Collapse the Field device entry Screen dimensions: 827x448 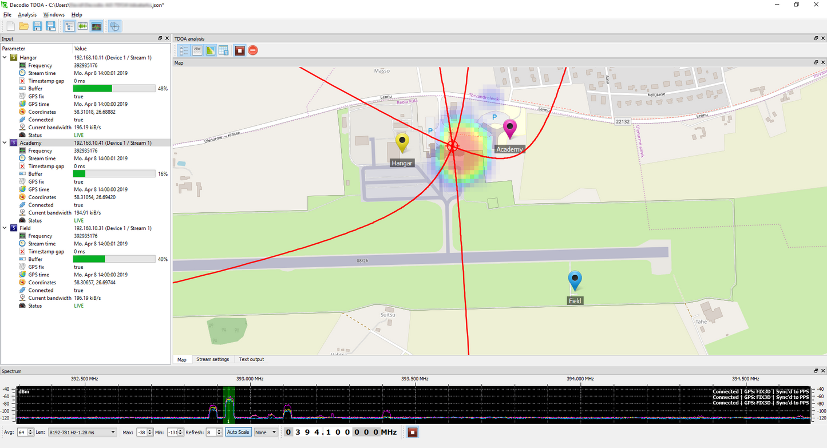point(5,228)
